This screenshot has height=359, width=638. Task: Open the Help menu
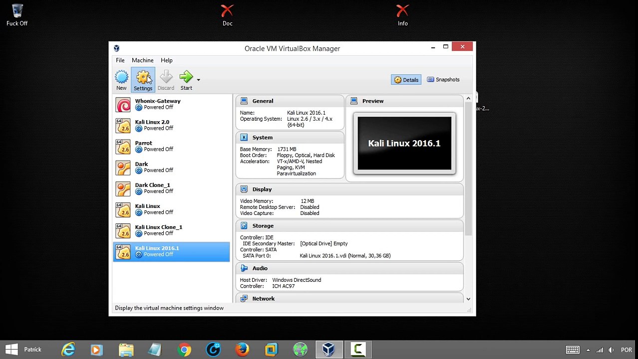(x=167, y=60)
